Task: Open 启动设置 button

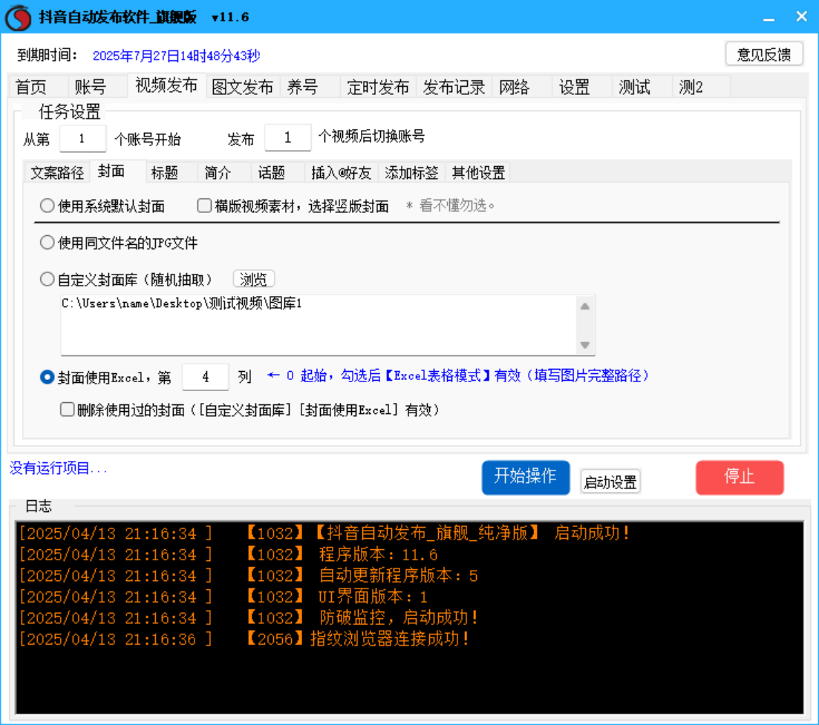Action: coord(610,482)
